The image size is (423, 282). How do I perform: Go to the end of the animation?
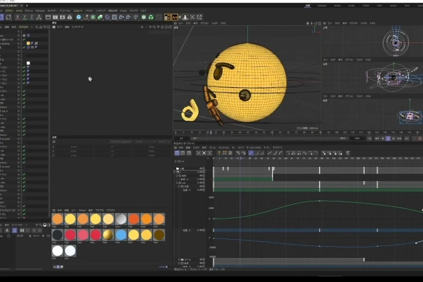coord(407,139)
